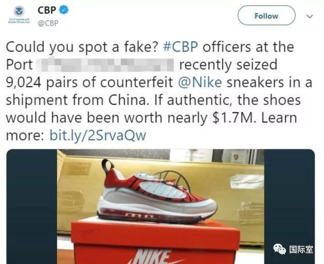Open the CBP display name
Viewport: 324px width, 264px height.
pos(47,10)
